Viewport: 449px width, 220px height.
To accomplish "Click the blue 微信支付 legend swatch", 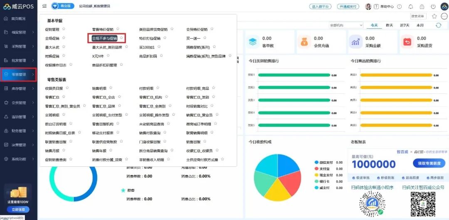I will coord(316,162).
